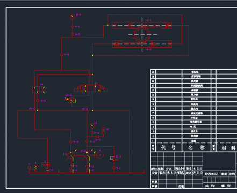Select the shut-off valve symbol 8-5
Screen dimensions: 237x193
[x=73, y=34]
